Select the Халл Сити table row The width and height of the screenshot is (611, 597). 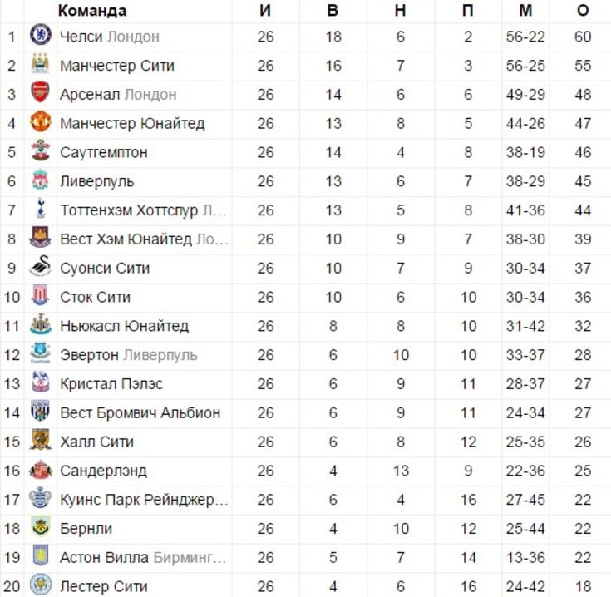point(306,442)
